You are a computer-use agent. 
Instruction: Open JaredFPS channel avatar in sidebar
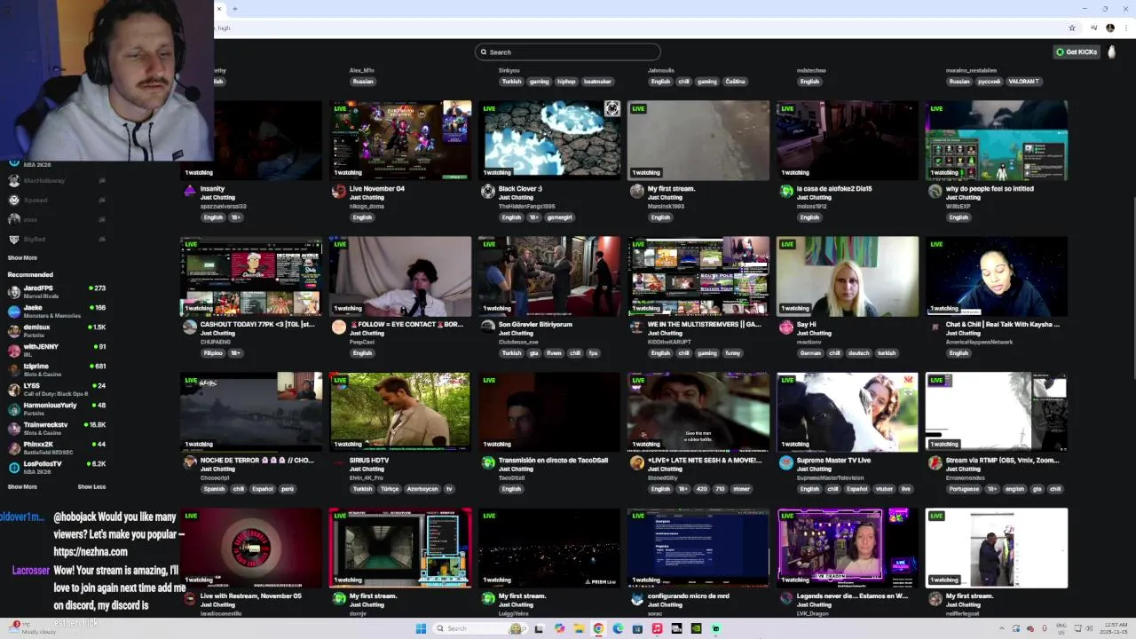(14, 292)
